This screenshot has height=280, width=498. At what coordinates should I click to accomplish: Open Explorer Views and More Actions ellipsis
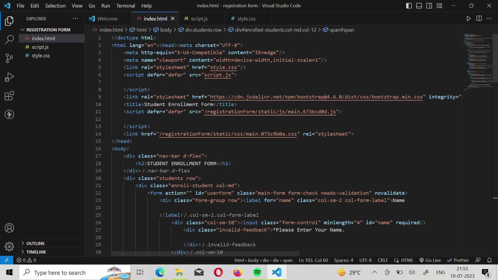click(x=75, y=19)
